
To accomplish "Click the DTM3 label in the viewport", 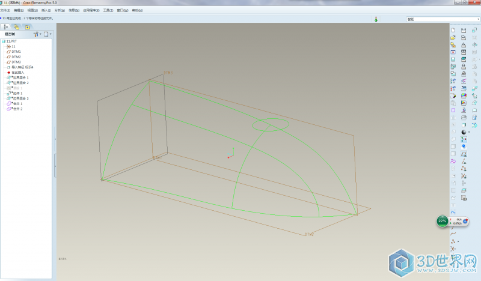I will (x=168, y=73).
